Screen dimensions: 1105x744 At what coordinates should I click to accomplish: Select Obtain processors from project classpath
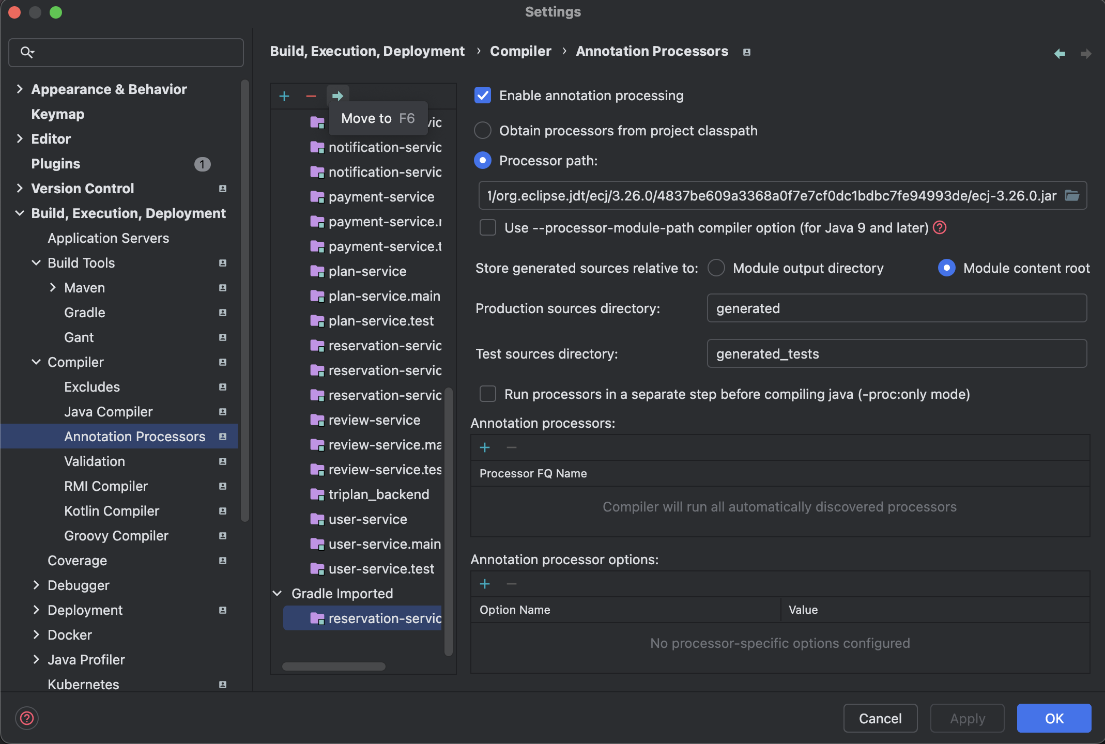pyautogui.click(x=483, y=131)
